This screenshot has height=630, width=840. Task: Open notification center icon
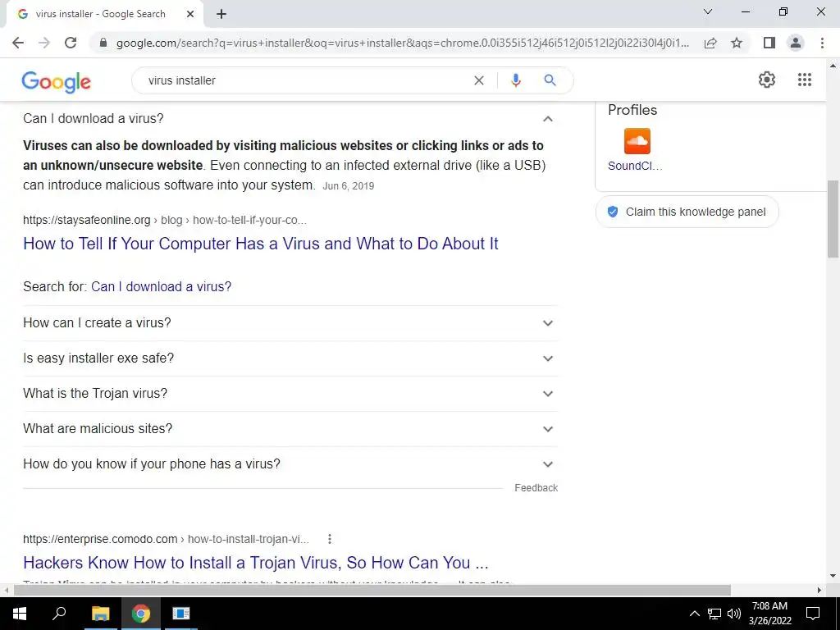[x=813, y=614]
